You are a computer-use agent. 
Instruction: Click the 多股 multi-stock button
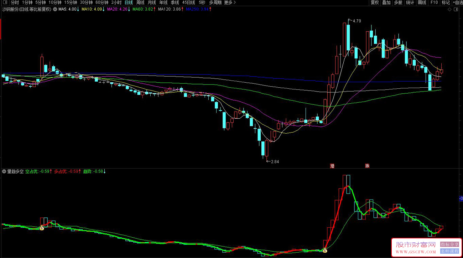point(398,2)
